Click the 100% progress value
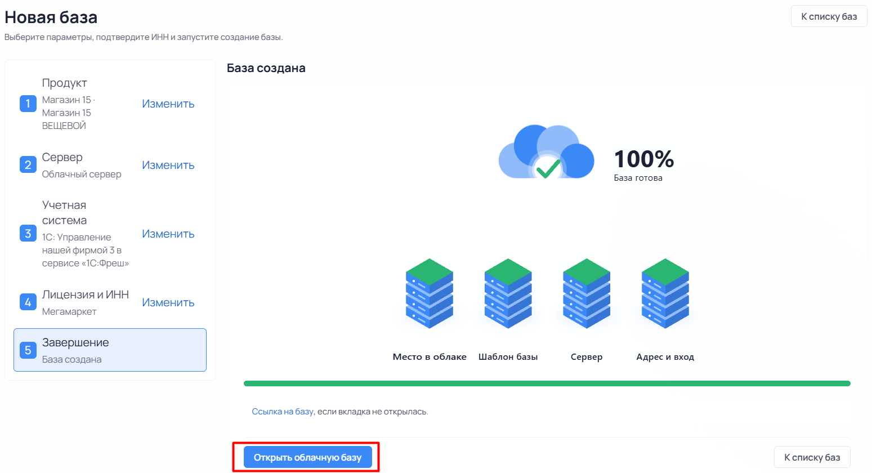The image size is (872, 473). click(644, 159)
